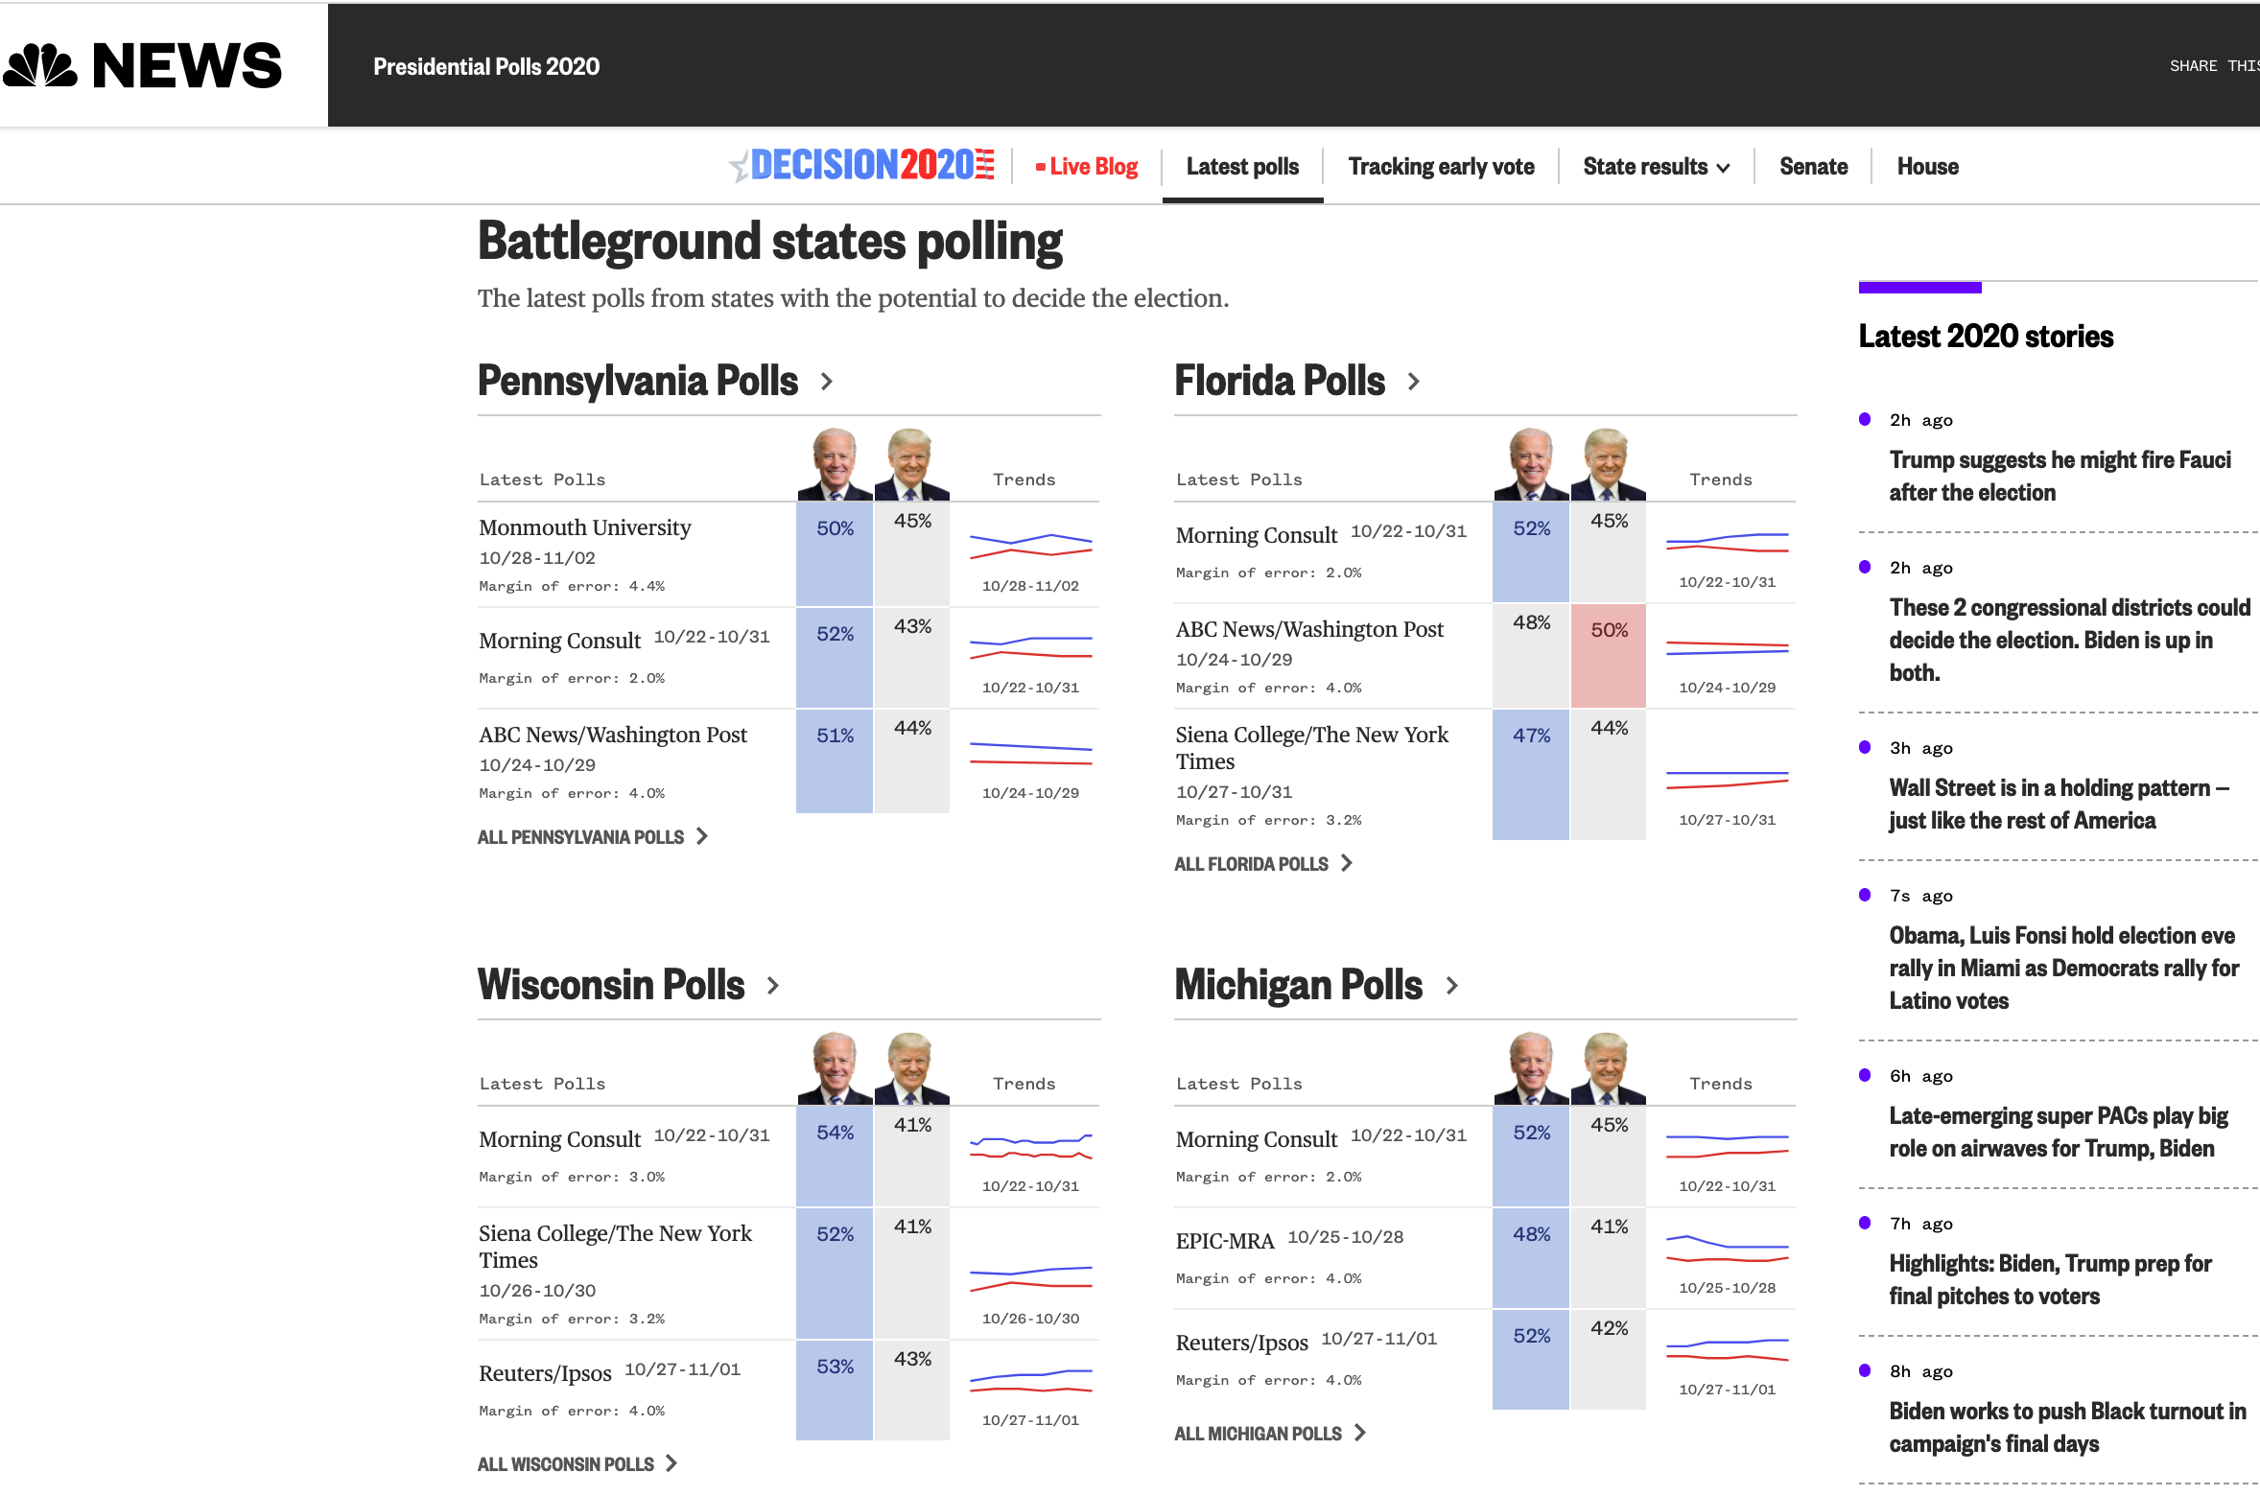2260x1496 pixels.
Task: Click Trump portrait in Wisconsin table
Action: tap(911, 1068)
